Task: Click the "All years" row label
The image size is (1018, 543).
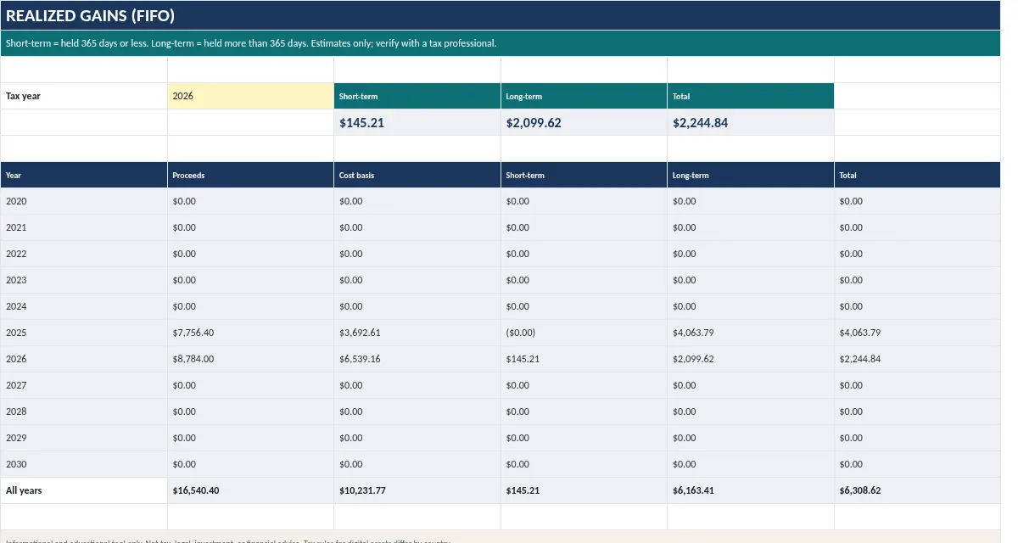Action: [84, 490]
